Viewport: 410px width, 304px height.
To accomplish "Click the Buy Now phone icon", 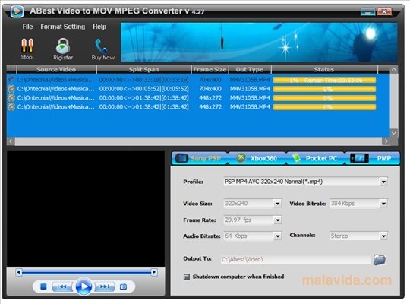I will (101, 46).
